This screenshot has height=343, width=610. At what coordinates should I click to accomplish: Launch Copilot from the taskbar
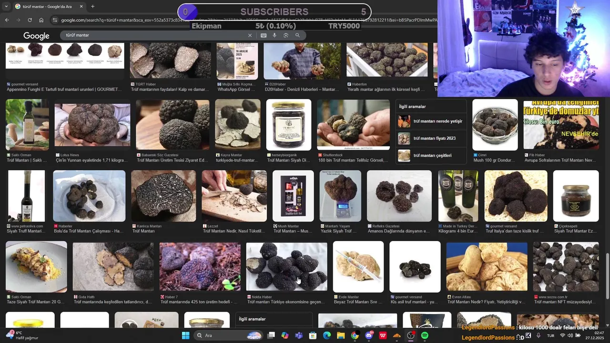tap(285, 335)
